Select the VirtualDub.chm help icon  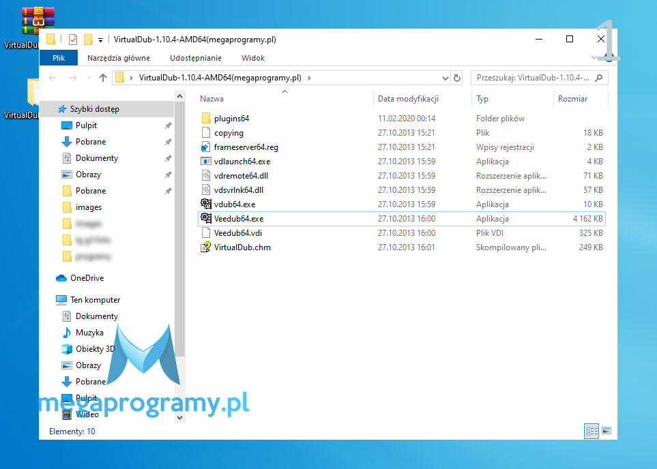[x=206, y=247]
